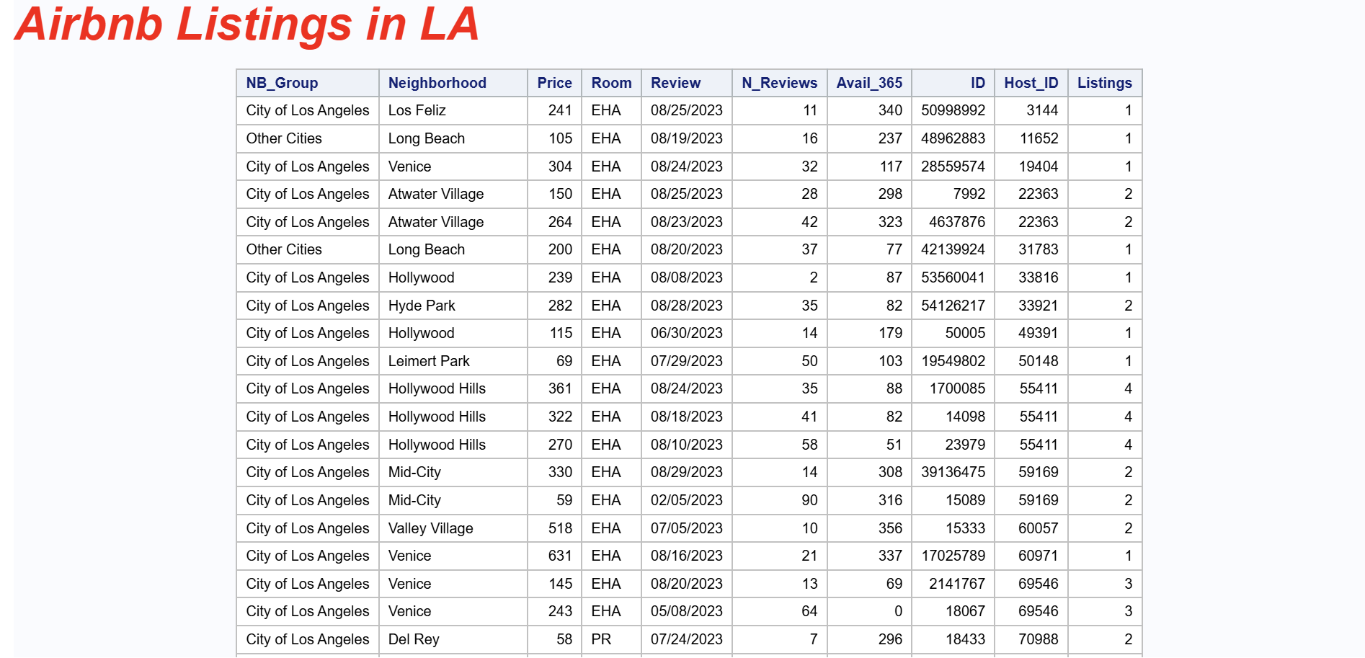Click ID value 48962883
Image resolution: width=1365 pixels, height=658 pixels.
pos(953,138)
